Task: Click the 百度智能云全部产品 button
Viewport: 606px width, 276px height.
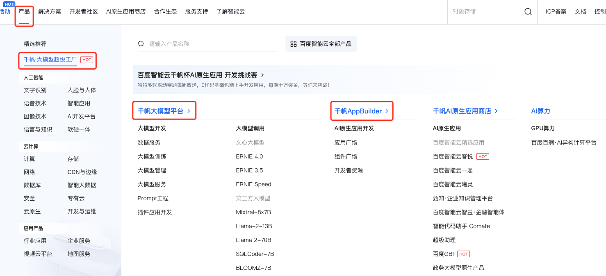Action: pos(321,44)
